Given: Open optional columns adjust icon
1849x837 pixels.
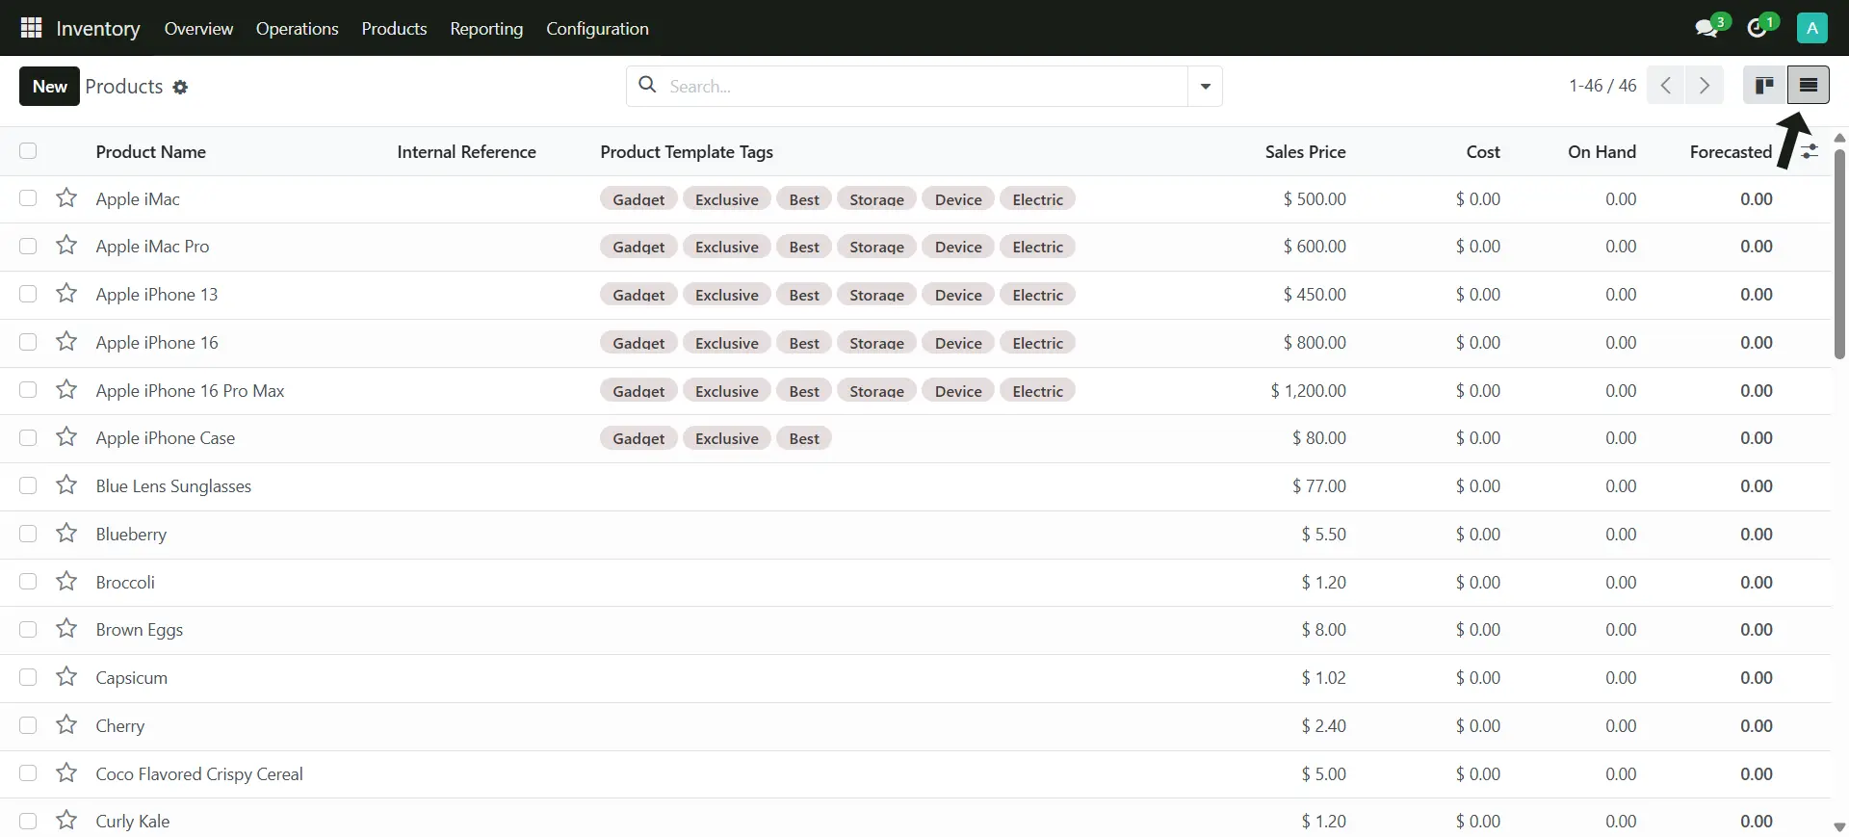Looking at the screenshot, I should coord(1810,152).
